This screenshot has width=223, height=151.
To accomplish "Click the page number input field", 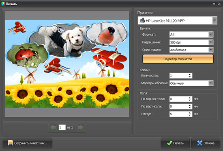I will coord(62,127).
